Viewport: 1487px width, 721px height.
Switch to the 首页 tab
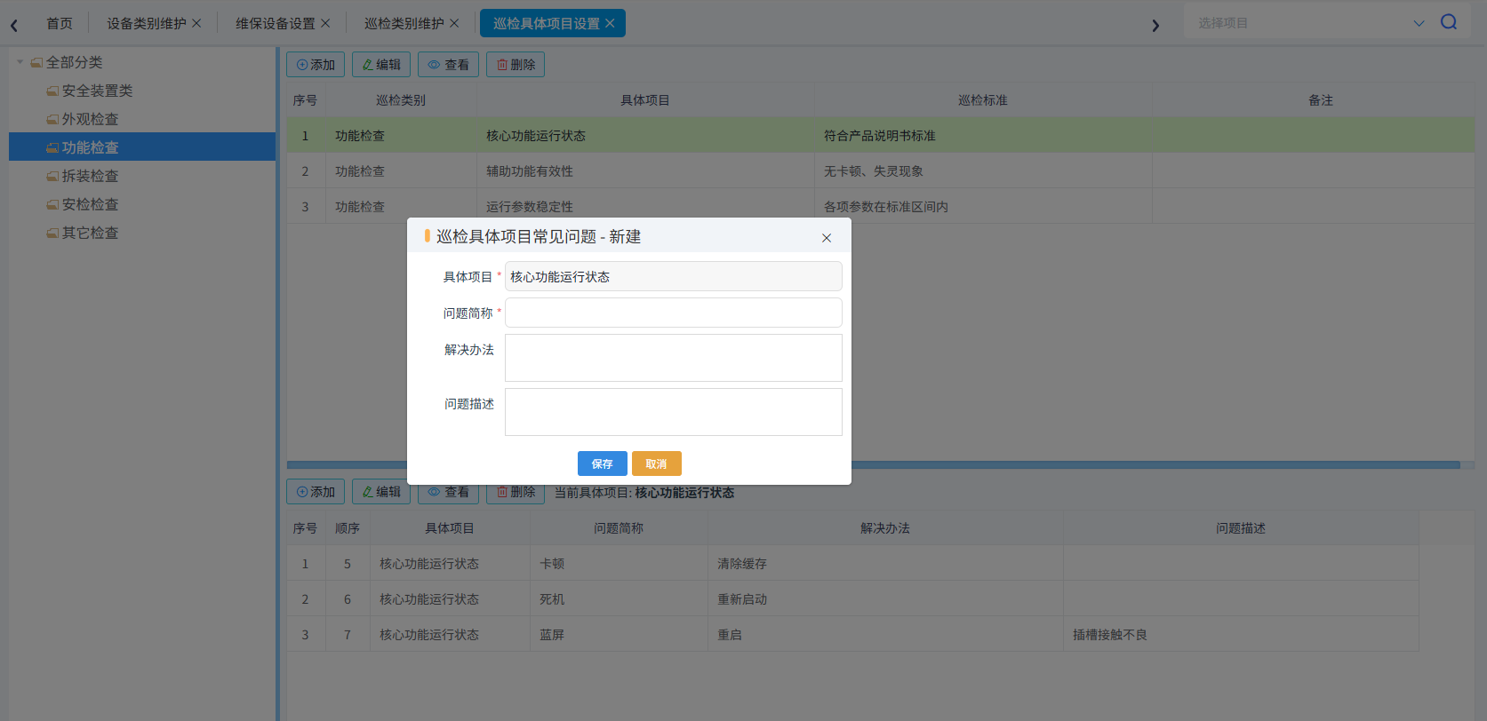pos(60,23)
